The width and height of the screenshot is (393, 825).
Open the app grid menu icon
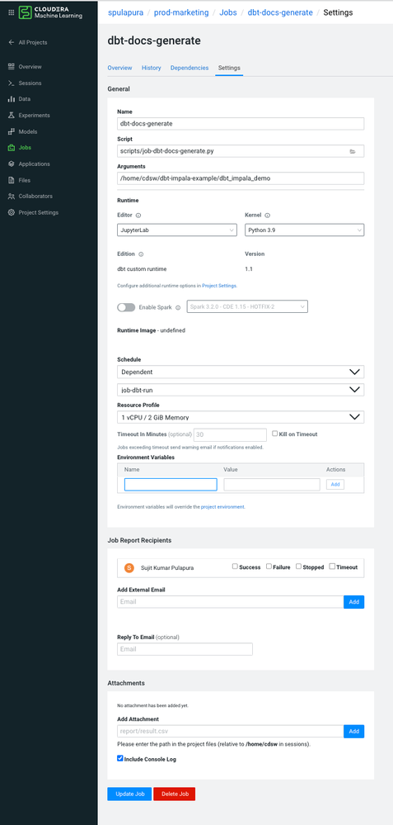click(x=11, y=12)
